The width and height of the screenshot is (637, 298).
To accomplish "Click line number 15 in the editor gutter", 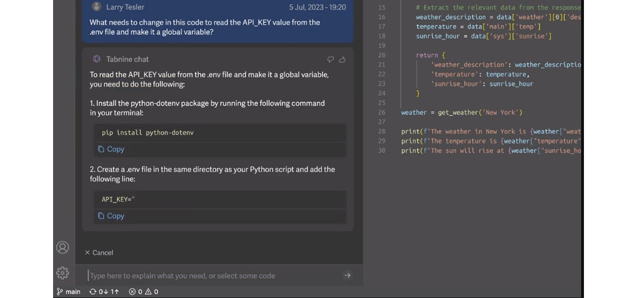I will click(x=382, y=7).
